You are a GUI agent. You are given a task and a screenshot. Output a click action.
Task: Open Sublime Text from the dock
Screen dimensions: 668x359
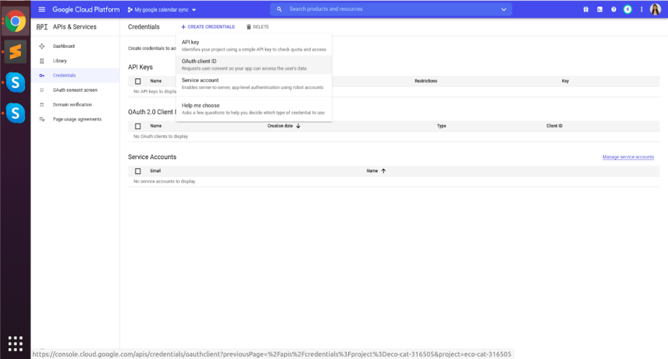click(x=15, y=52)
